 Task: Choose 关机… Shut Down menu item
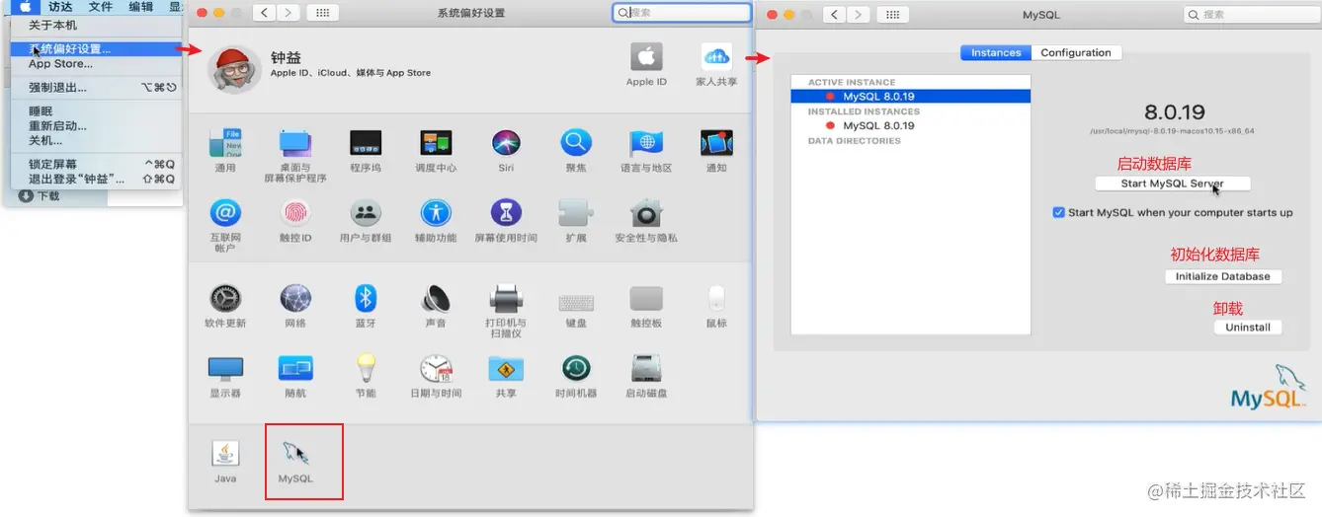point(96,140)
